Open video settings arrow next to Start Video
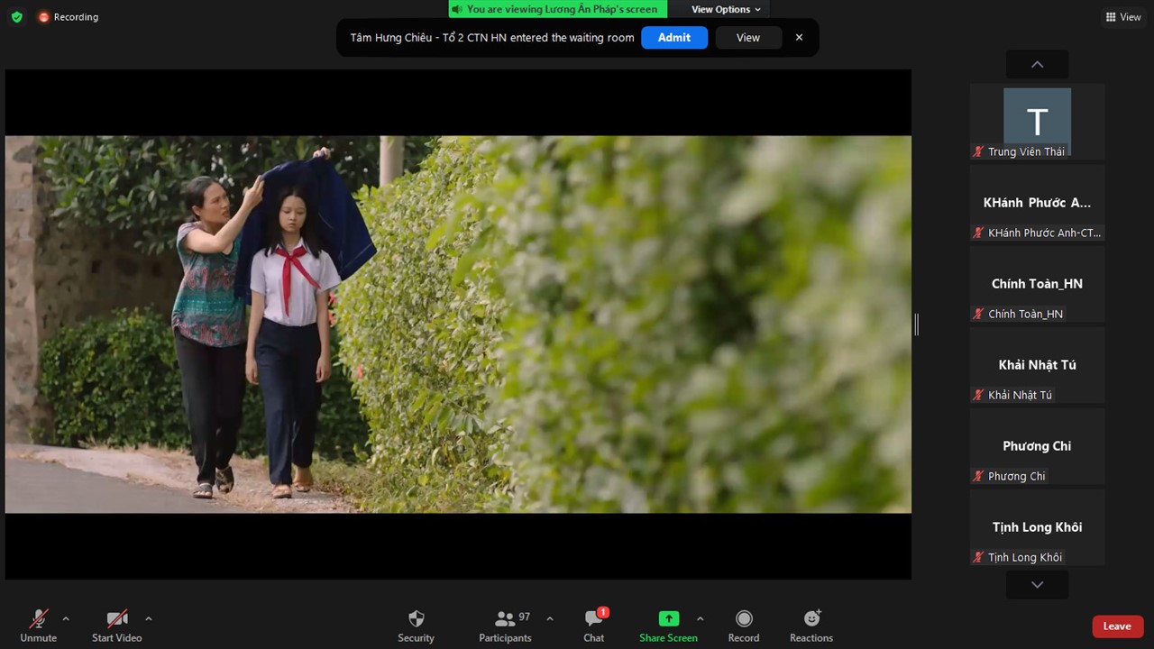 [149, 619]
